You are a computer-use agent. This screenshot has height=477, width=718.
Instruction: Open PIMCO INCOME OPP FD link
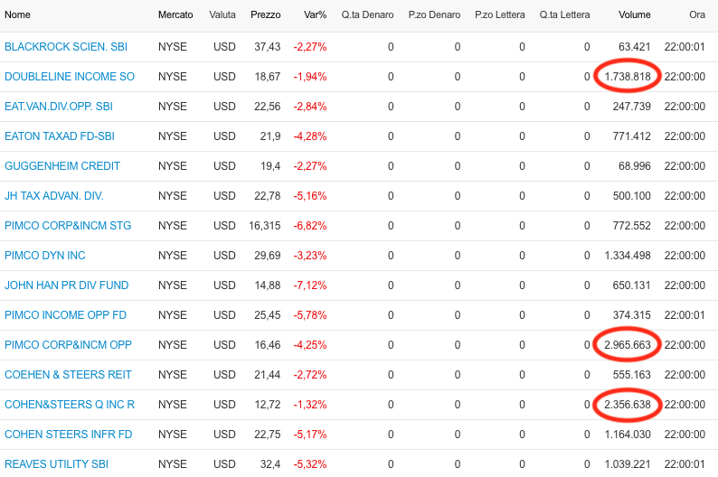pyautogui.click(x=65, y=314)
